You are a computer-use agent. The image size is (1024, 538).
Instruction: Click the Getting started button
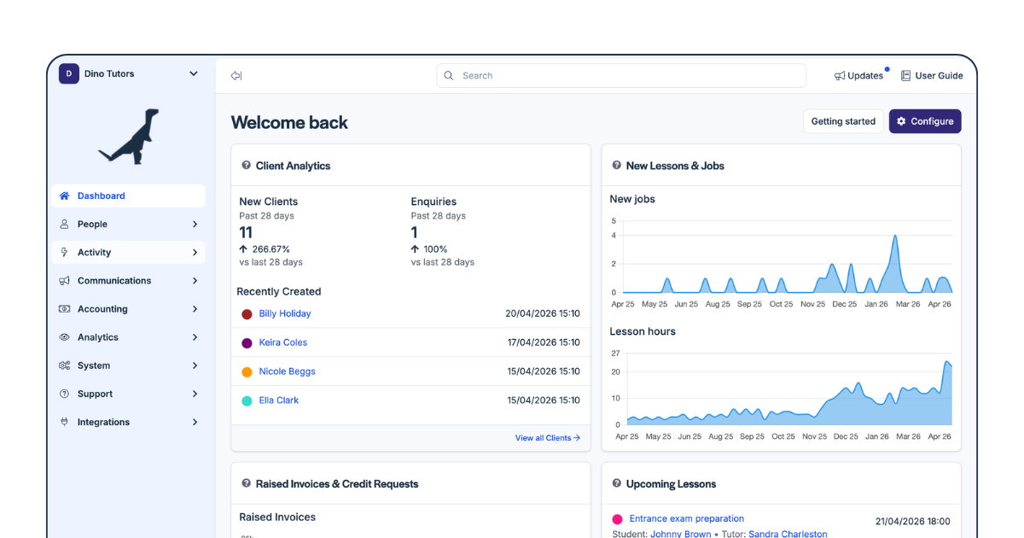843,121
